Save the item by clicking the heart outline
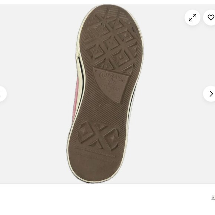 point(209,17)
